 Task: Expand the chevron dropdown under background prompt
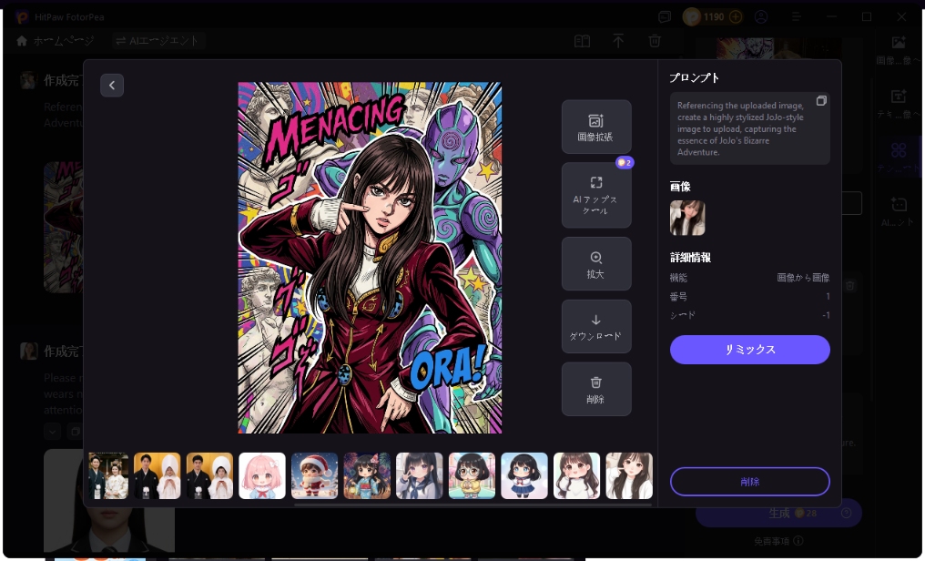(52, 431)
